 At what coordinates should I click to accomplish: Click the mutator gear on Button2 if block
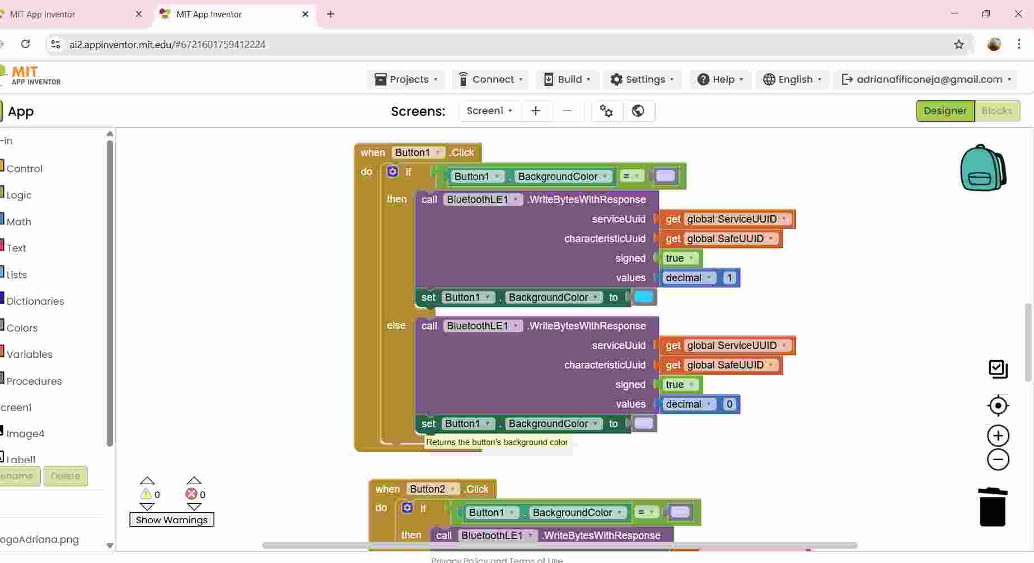pyautogui.click(x=407, y=508)
